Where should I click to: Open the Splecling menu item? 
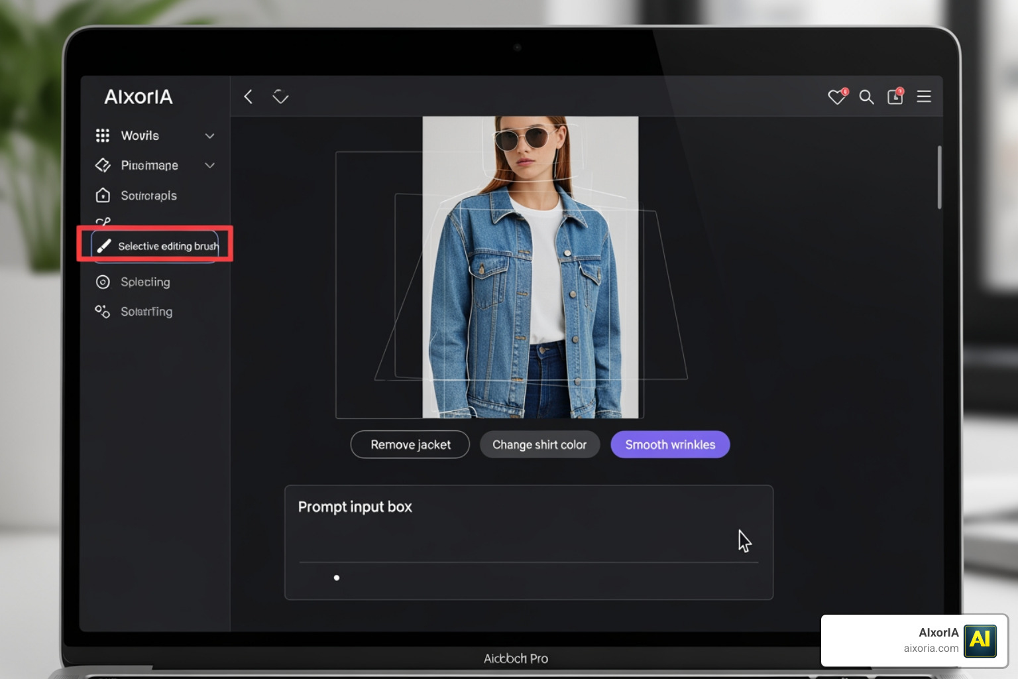point(145,282)
